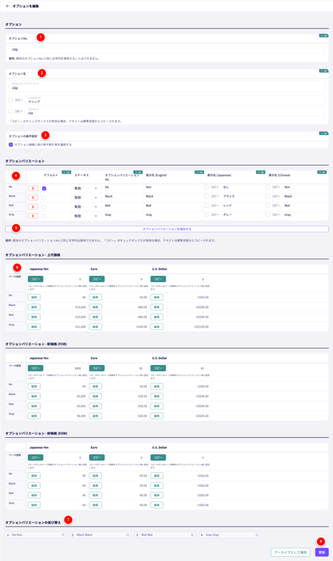Tick the Chinese コピー checkbox in the Gray row
Image resolution: width=333 pixels, height=561 pixels.
[x=268, y=215]
